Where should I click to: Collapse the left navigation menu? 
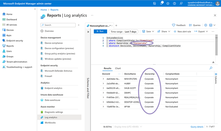[35, 9]
